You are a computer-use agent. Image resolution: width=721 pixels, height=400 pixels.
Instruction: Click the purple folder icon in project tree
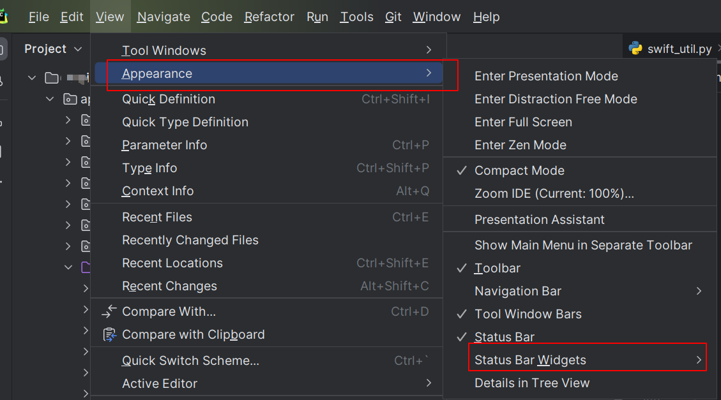coord(86,267)
